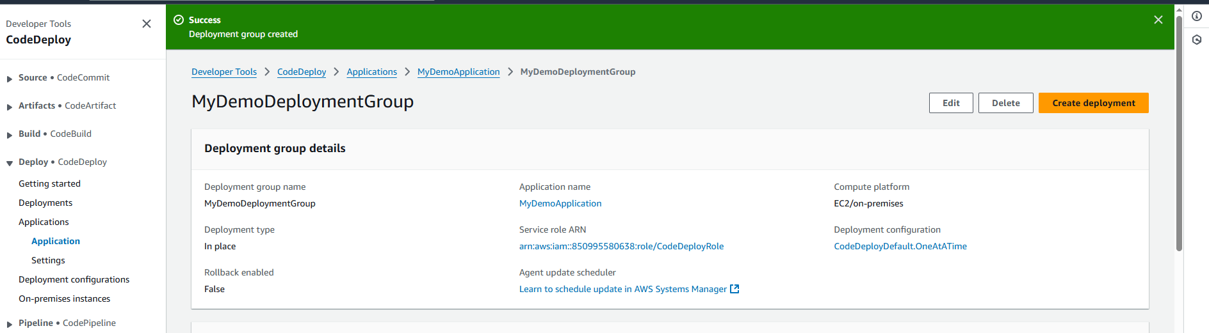1209x333 pixels.
Task: Click the MyDemoDeploymentGroup page heading
Action: coord(302,101)
